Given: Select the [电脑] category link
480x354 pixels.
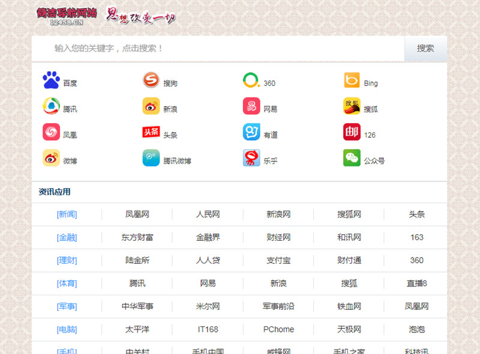Looking at the screenshot, I should [x=67, y=329].
